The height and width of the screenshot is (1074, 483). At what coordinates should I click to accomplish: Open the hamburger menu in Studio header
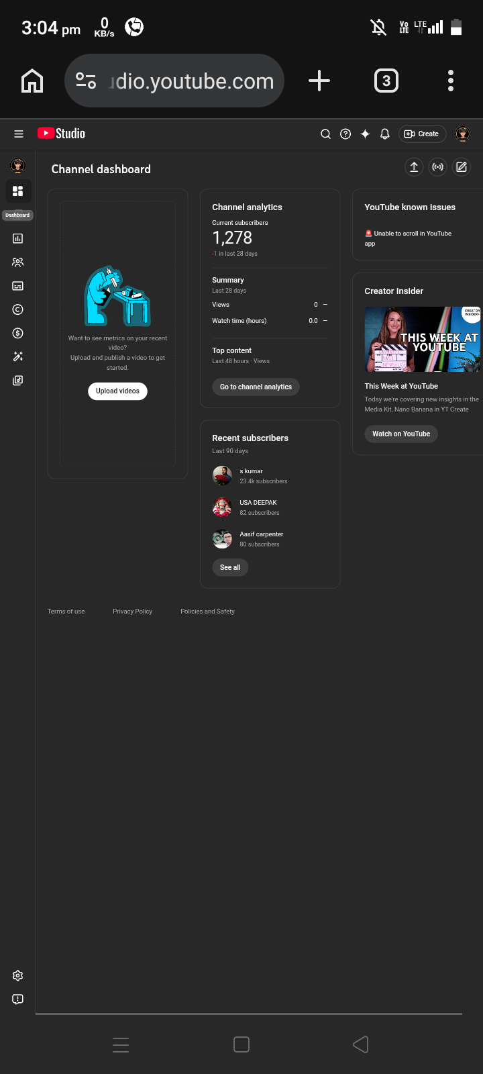tap(19, 134)
